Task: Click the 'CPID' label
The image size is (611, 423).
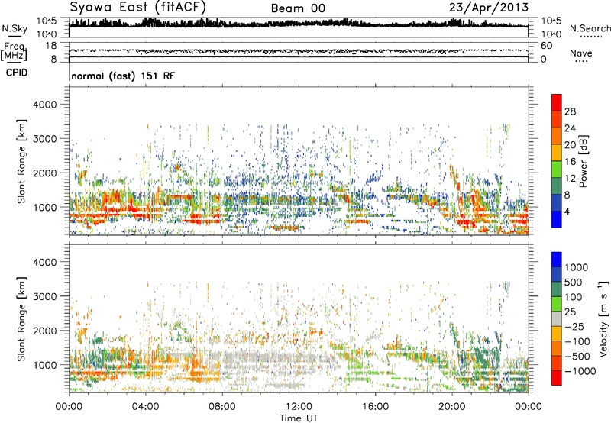Action: click(x=17, y=73)
